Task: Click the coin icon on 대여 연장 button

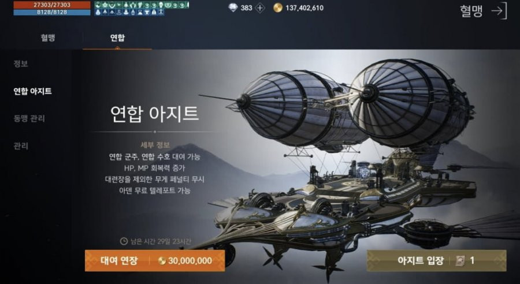Action: pyautogui.click(x=162, y=261)
